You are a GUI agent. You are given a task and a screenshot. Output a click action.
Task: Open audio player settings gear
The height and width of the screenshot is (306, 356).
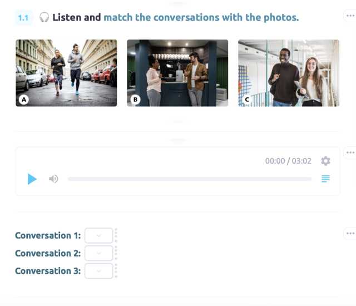pos(325,161)
